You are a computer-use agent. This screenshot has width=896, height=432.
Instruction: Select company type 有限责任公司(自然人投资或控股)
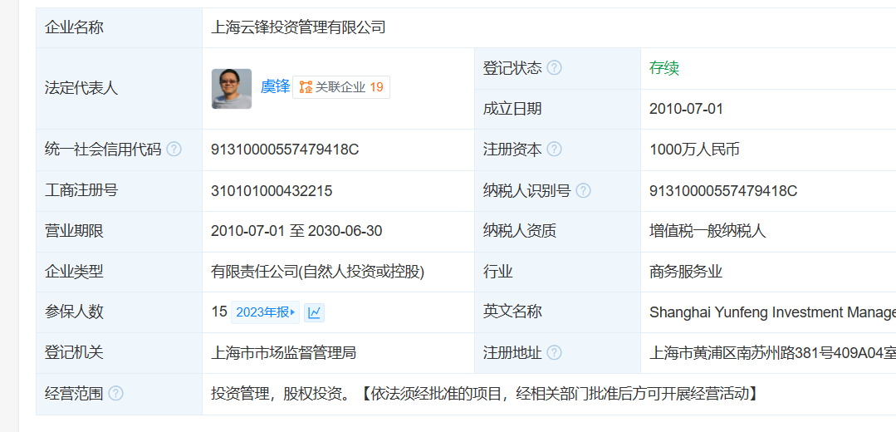pos(318,272)
